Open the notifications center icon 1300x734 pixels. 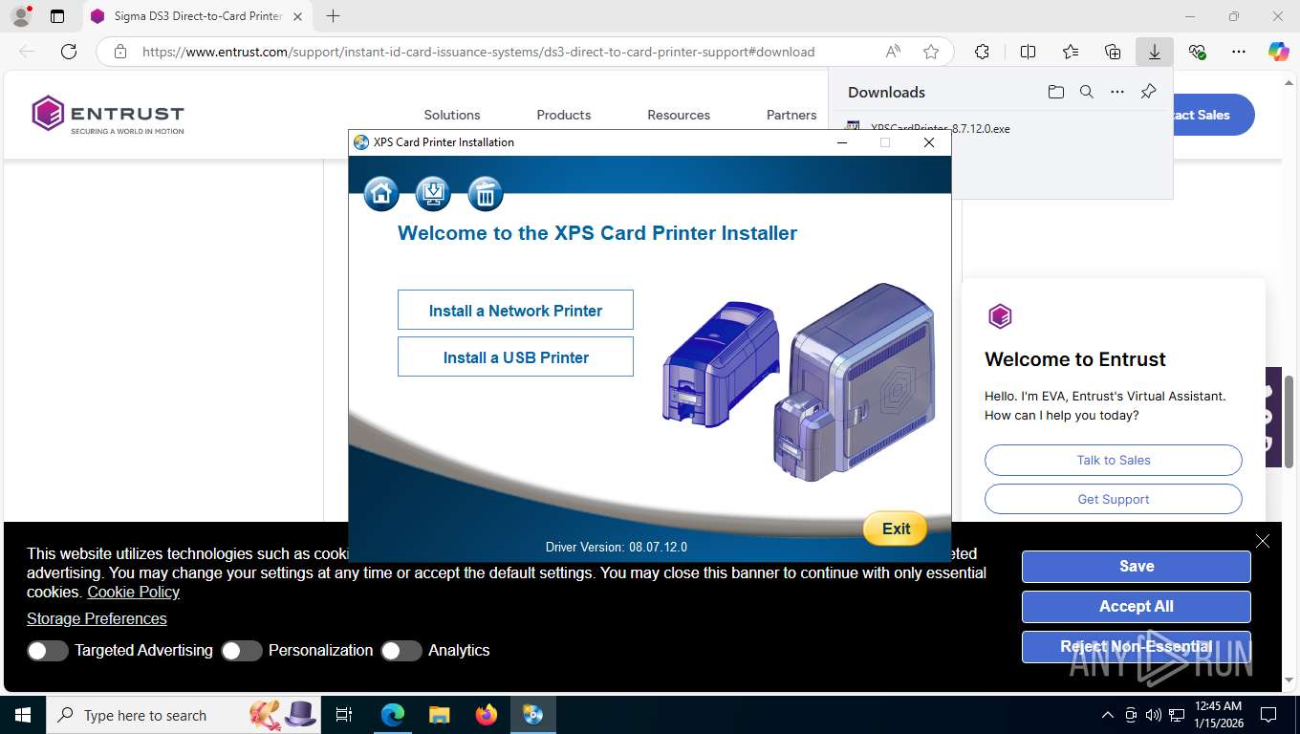tap(1268, 715)
